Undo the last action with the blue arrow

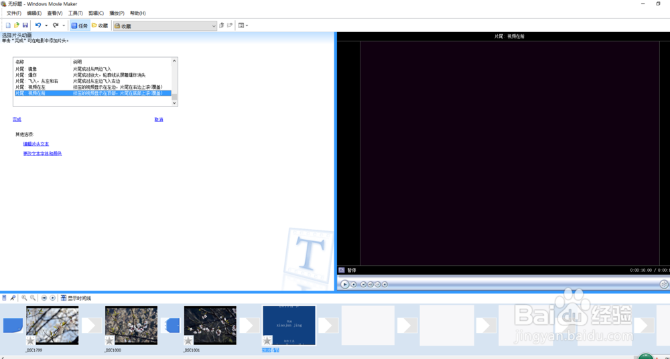point(38,25)
